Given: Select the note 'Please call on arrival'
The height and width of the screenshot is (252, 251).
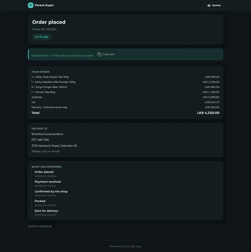Looking at the screenshot, I should tap(45, 151).
